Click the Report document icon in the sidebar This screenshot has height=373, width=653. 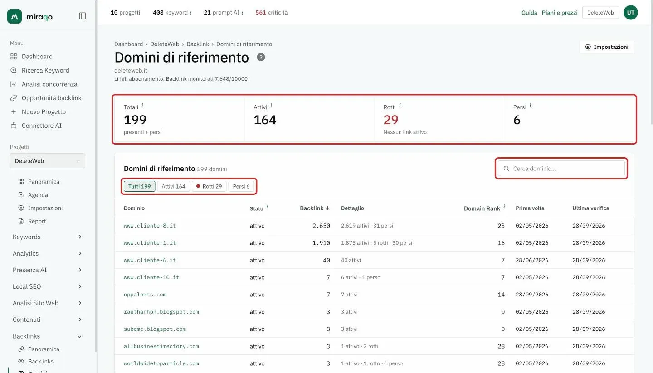(x=21, y=221)
